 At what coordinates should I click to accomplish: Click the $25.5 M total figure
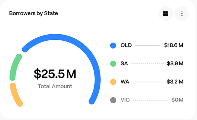(x=55, y=74)
